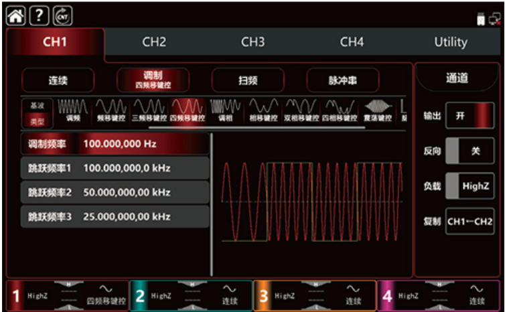Screen dimensions: 505x312
Task: Toggle the 输出 output switch
Action: pyautogui.click(x=470, y=115)
